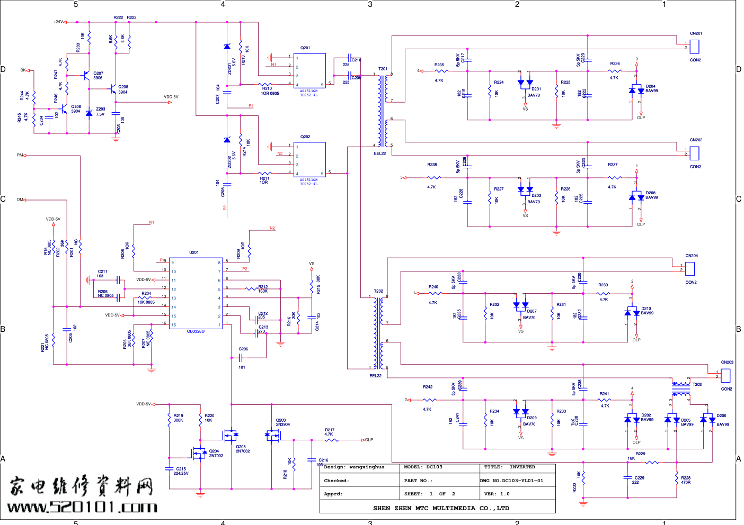The image size is (744, 525).
Task: Click the T202 transformer symbol
Action: [x=378, y=333]
